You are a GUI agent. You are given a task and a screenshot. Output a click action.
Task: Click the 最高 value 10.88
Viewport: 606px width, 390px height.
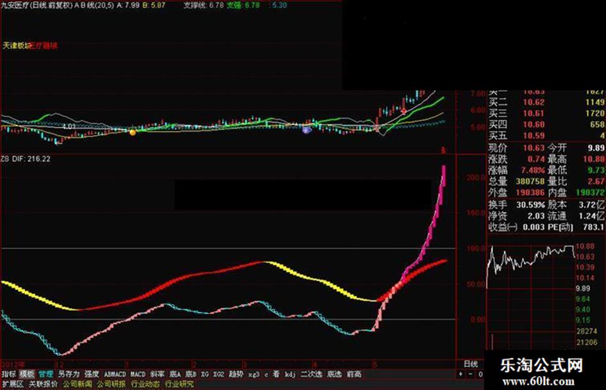tap(594, 159)
